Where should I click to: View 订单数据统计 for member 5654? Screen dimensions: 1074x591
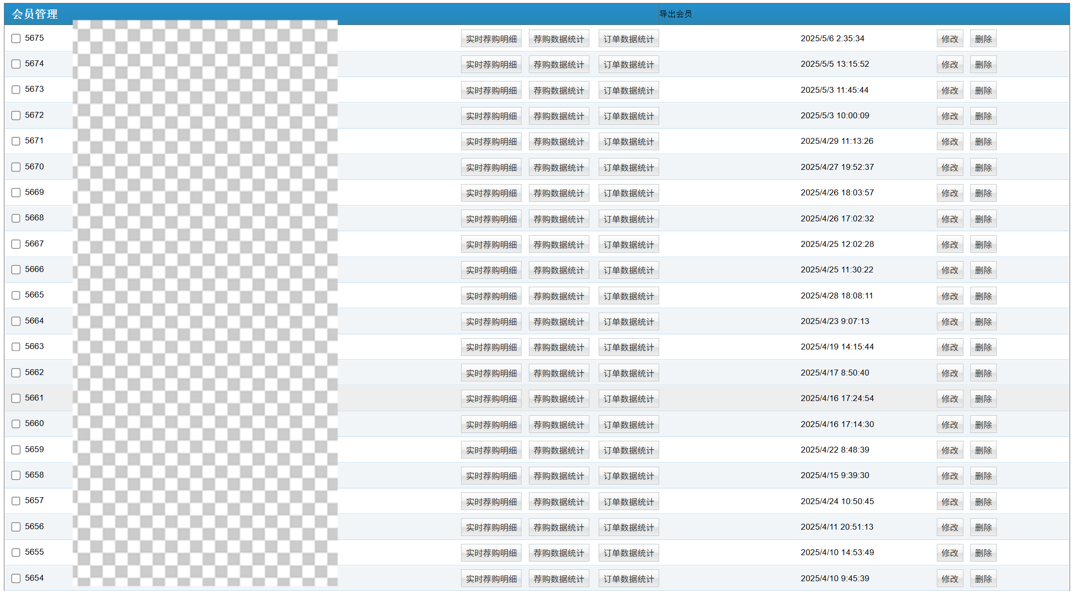(x=629, y=579)
